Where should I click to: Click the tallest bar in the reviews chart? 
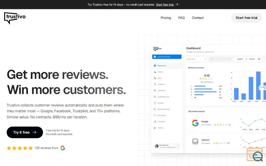pyautogui.click(x=258, y=86)
